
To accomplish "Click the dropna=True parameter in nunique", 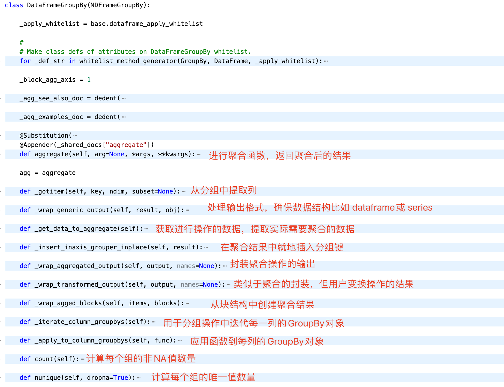I will coord(107,378).
